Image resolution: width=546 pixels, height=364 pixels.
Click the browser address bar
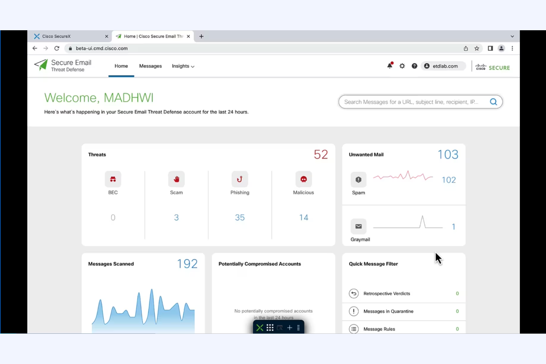[264, 48]
